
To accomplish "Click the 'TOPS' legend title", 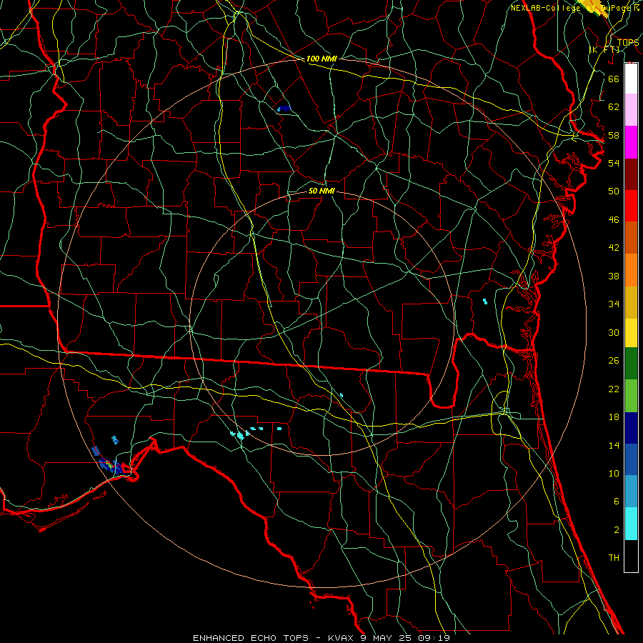I will click(x=628, y=43).
